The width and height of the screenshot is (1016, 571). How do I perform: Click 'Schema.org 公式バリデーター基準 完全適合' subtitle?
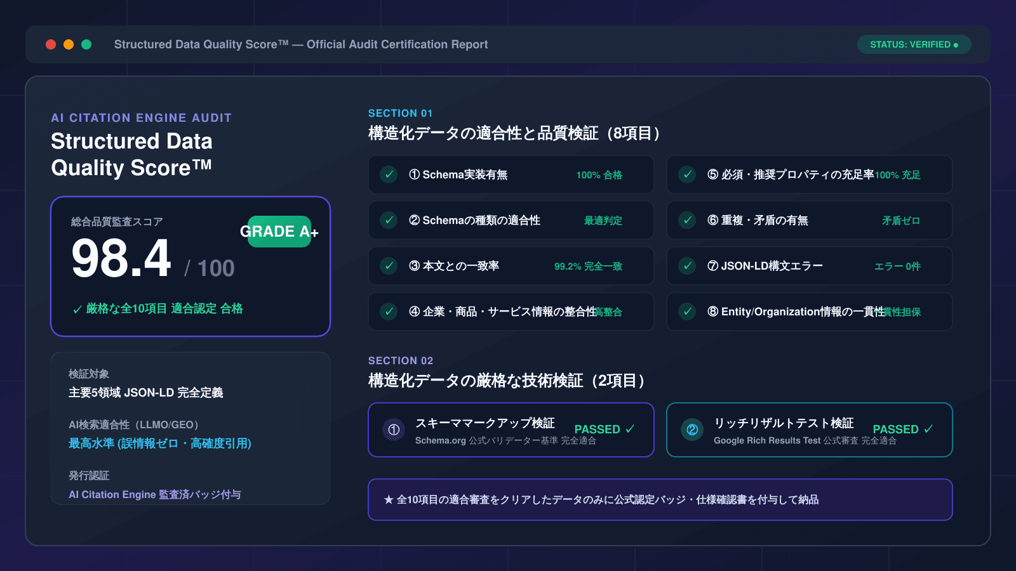(x=505, y=441)
